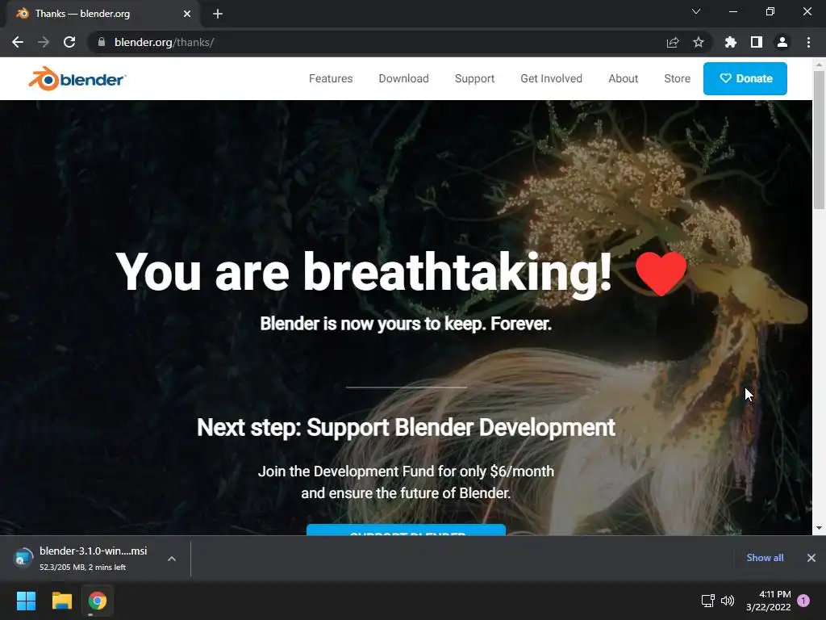826x620 pixels.
Task: Share this page using the share icon
Action: click(x=672, y=42)
